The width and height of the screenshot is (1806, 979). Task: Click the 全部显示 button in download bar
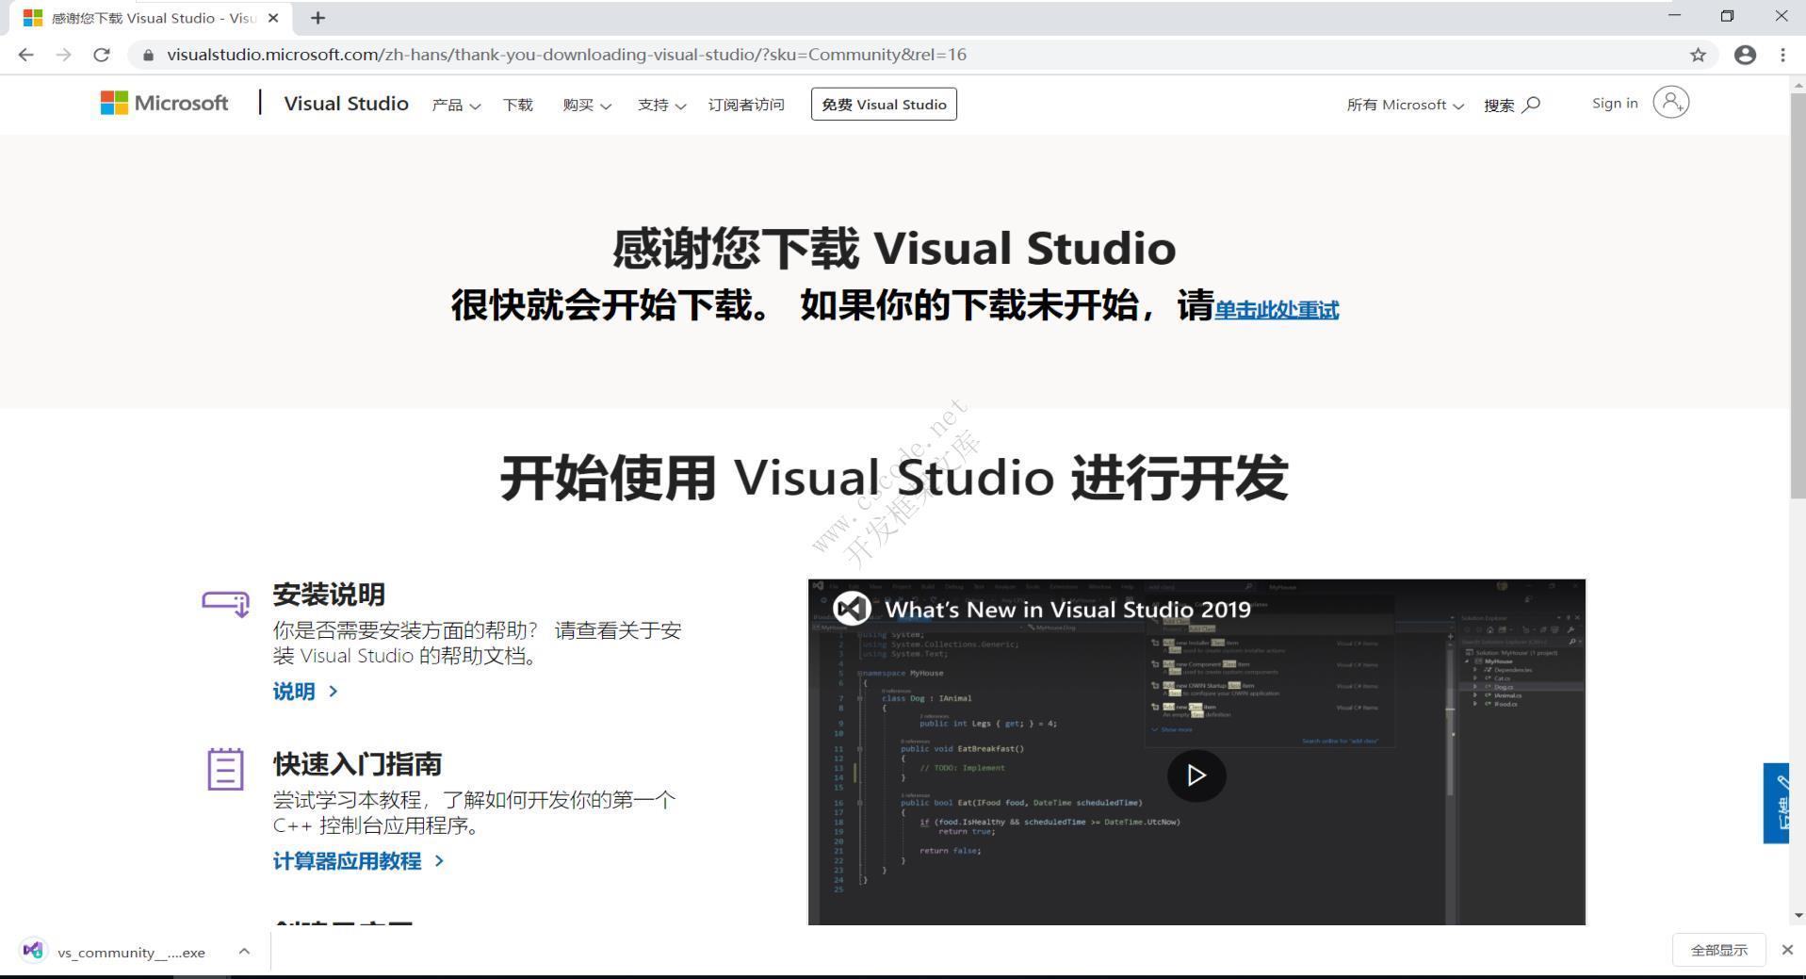pyautogui.click(x=1718, y=949)
